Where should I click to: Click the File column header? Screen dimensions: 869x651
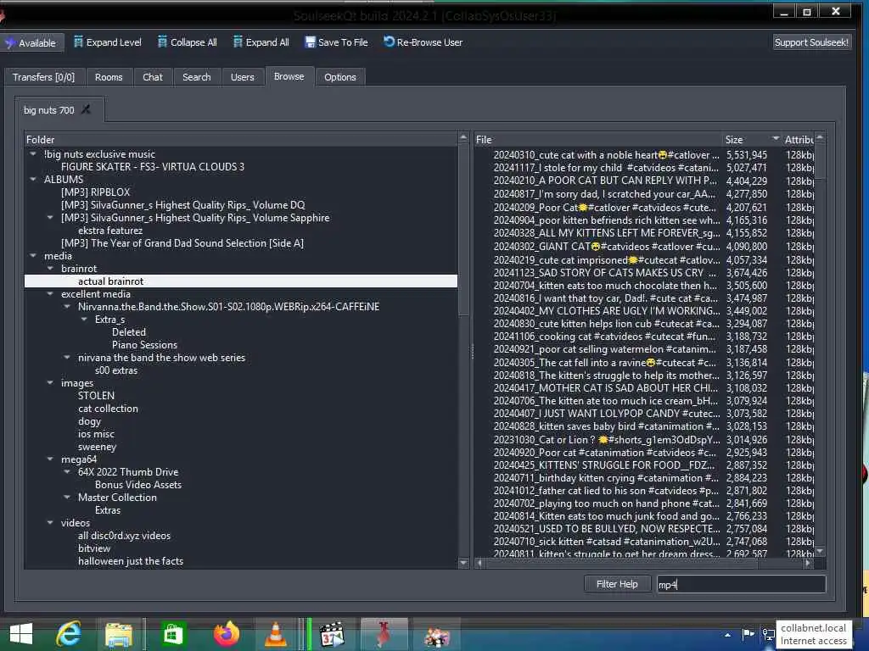598,140
